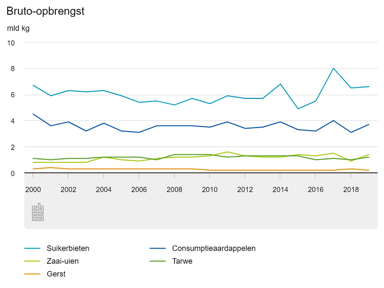
Task: Click the Consumptieaardappelen line start at 2000
Action: click(x=33, y=114)
